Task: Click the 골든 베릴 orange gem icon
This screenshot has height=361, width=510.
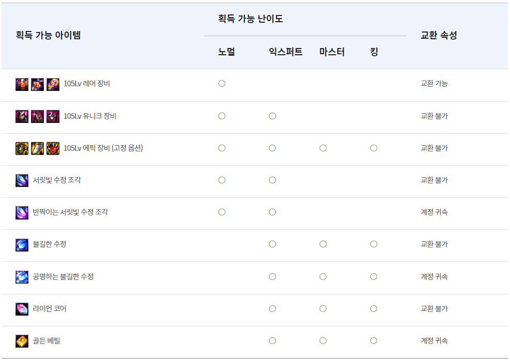Action: point(22,341)
